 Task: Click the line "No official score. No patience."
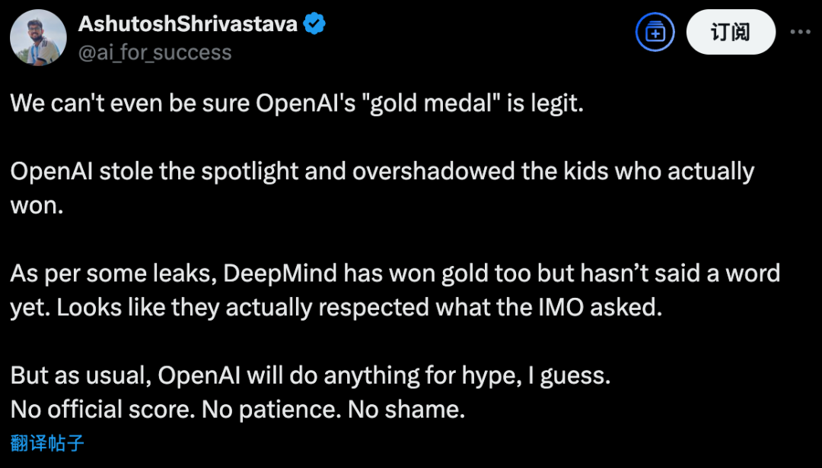pos(237,410)
